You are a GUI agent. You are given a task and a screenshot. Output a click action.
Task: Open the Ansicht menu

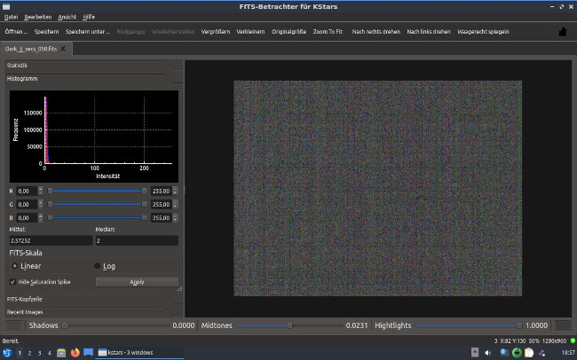click(x=67, y=17)
